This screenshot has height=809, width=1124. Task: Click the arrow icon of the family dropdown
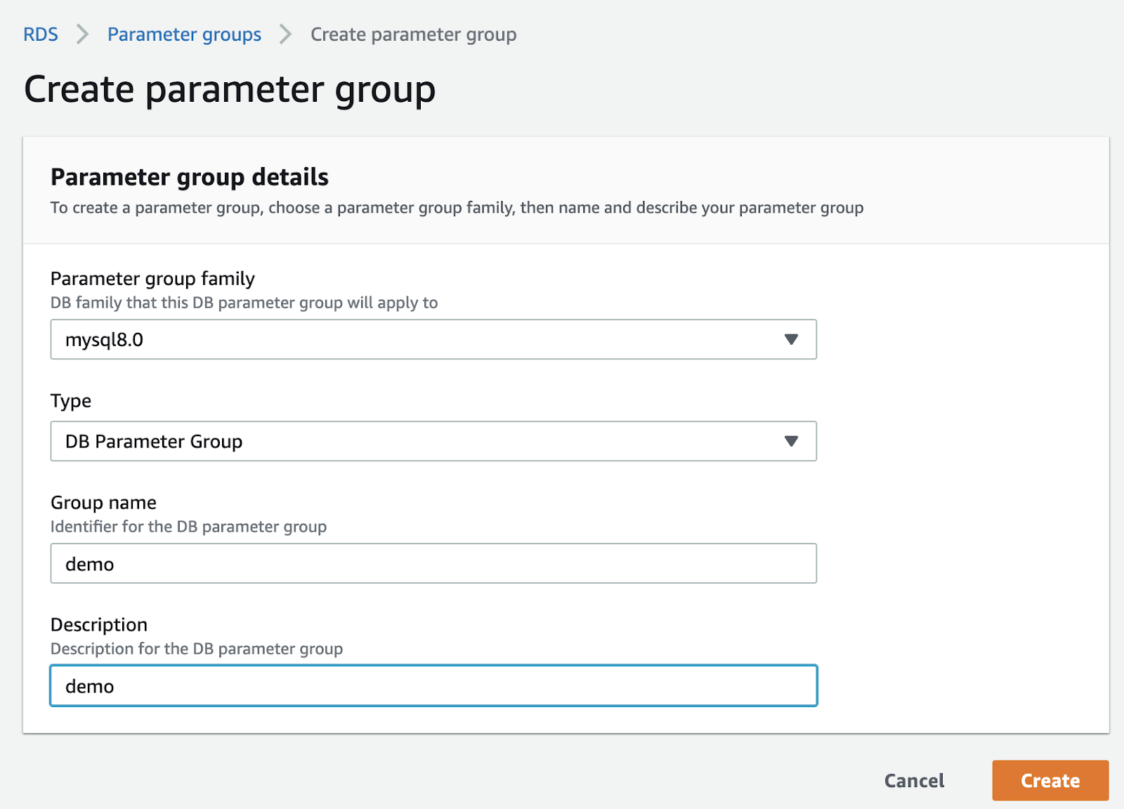791,340
